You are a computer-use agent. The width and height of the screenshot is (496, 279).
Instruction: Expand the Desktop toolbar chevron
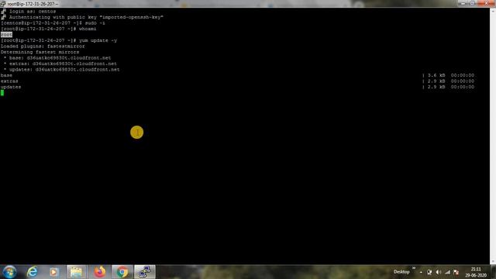(414, 268)
